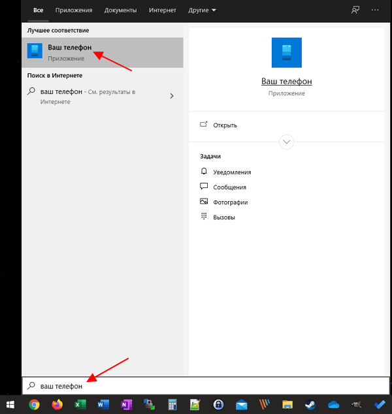This screenshot has height=414, width=392.
Task: Open Word from the taskbar
Action: tap(103, 404)
